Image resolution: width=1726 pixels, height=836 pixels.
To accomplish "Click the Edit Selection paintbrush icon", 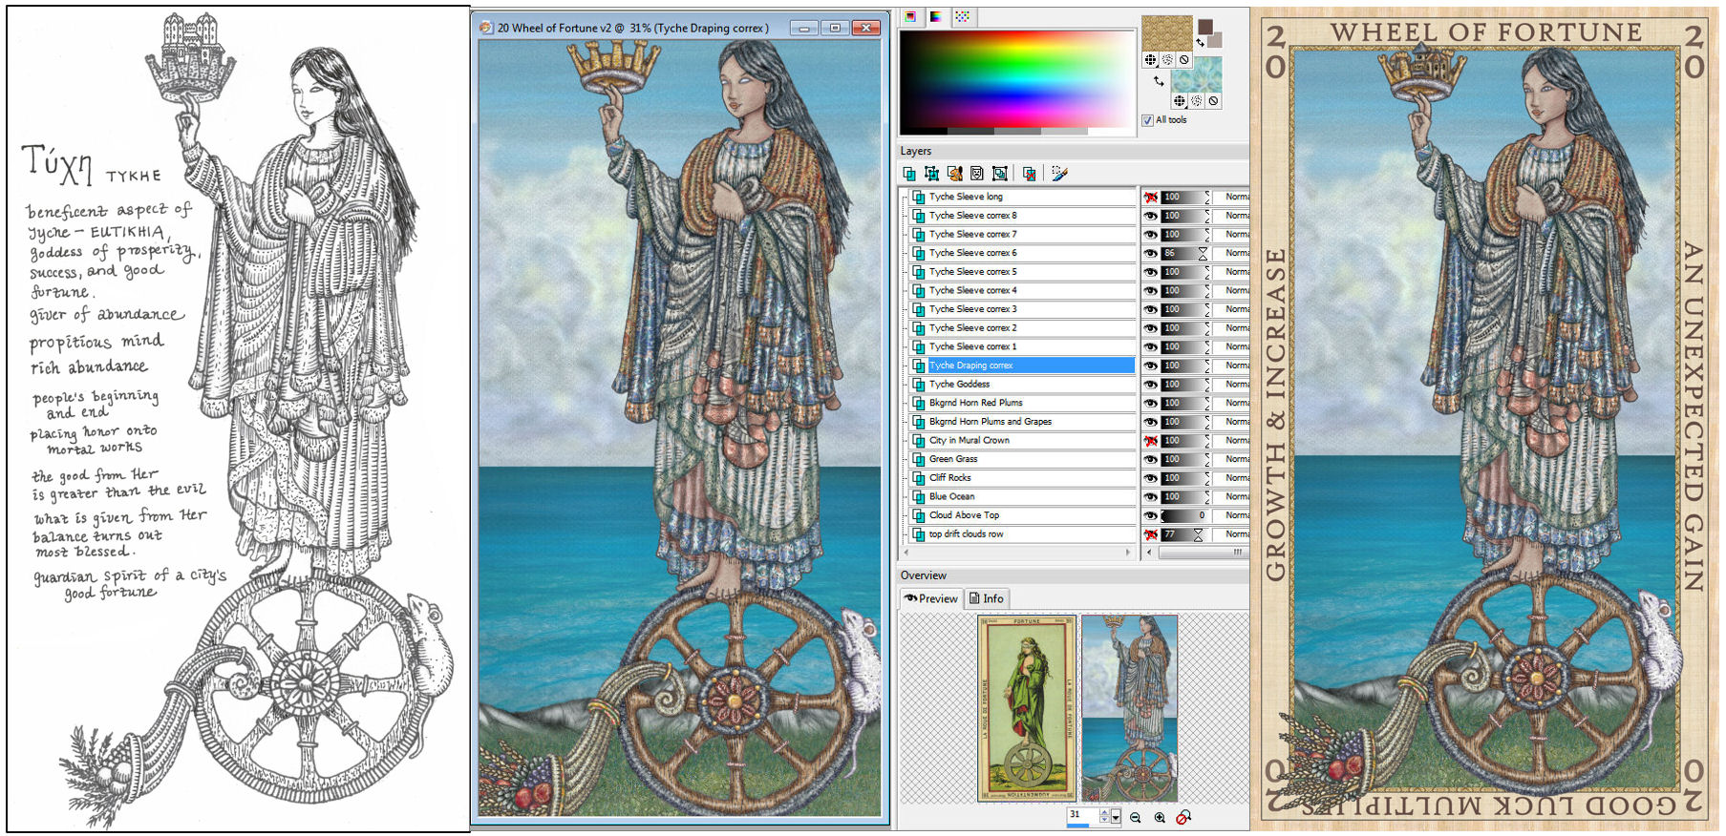I will (1058, 174).
